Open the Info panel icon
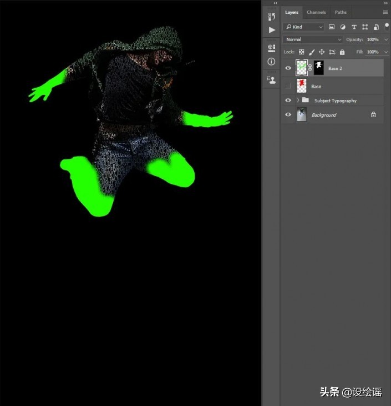Screen dimensions: 391x406 271,62
